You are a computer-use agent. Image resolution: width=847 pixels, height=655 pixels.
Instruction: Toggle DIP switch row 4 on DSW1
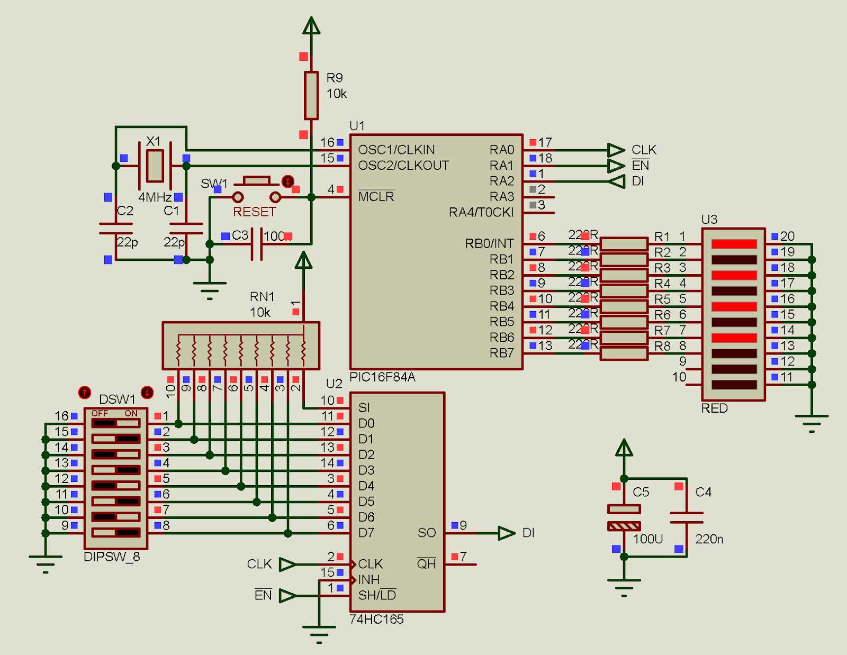point(115,470)
